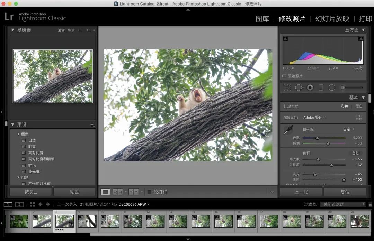374x241 pixels.
Task: Open the profile browser grid icon
Action: coord(359,118)
